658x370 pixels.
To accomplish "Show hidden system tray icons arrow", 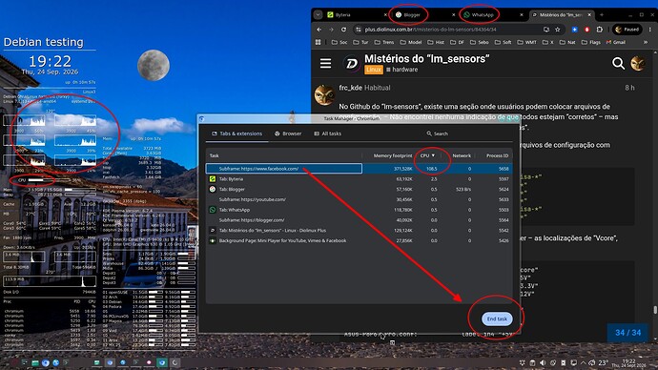I will tap(583, 362).
